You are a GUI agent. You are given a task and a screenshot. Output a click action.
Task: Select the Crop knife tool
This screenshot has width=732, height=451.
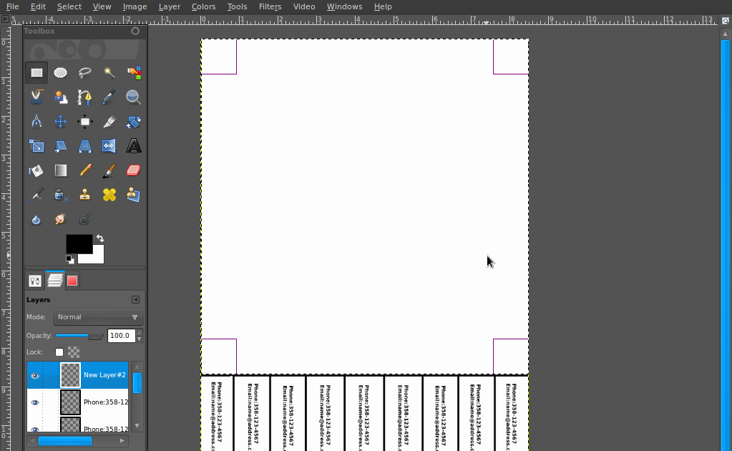pos(109,122)
